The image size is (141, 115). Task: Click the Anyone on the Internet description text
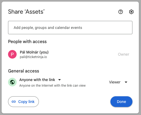[x=53, y=86]
